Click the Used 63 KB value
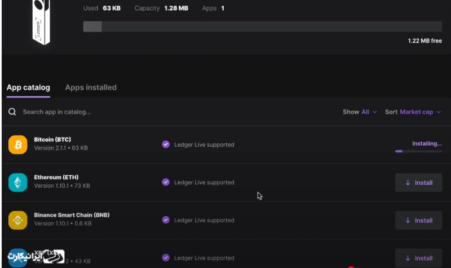The height and width of the screenshot is (268, 451). point(112,8)
